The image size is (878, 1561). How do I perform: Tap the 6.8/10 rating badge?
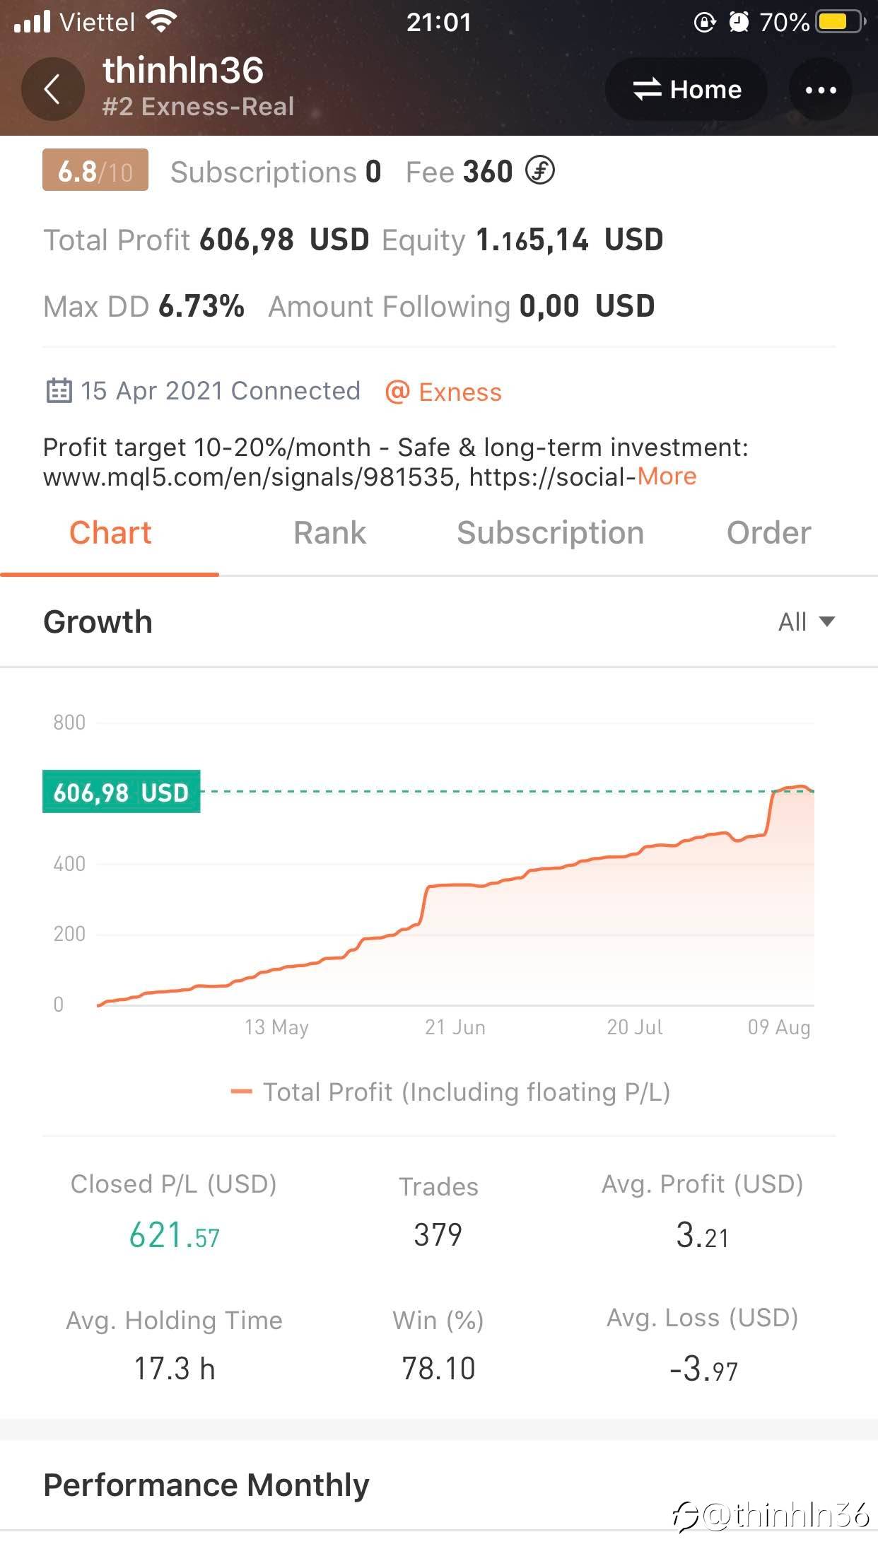point(95,171)
